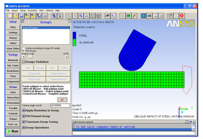Image resolution: width=203 pixels, height=139 pixels.
Task: Click the Marker scale slider thumb
Action: (30, 57)
